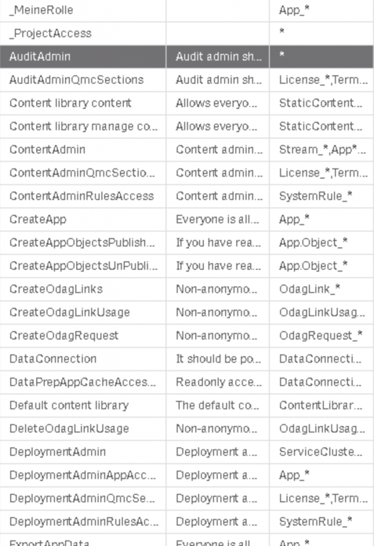Select Content library content rule
Image resolution: width=374 pixels, height=546 pixels.
coord(70,103)
